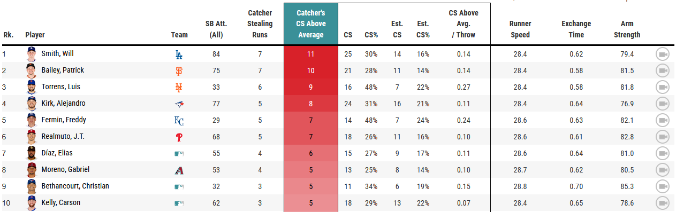Viewport: 676px width, 212px height.
Task: Click Patrick Bailey's headshot thumbnail
Action: click(x=31, y=70)
